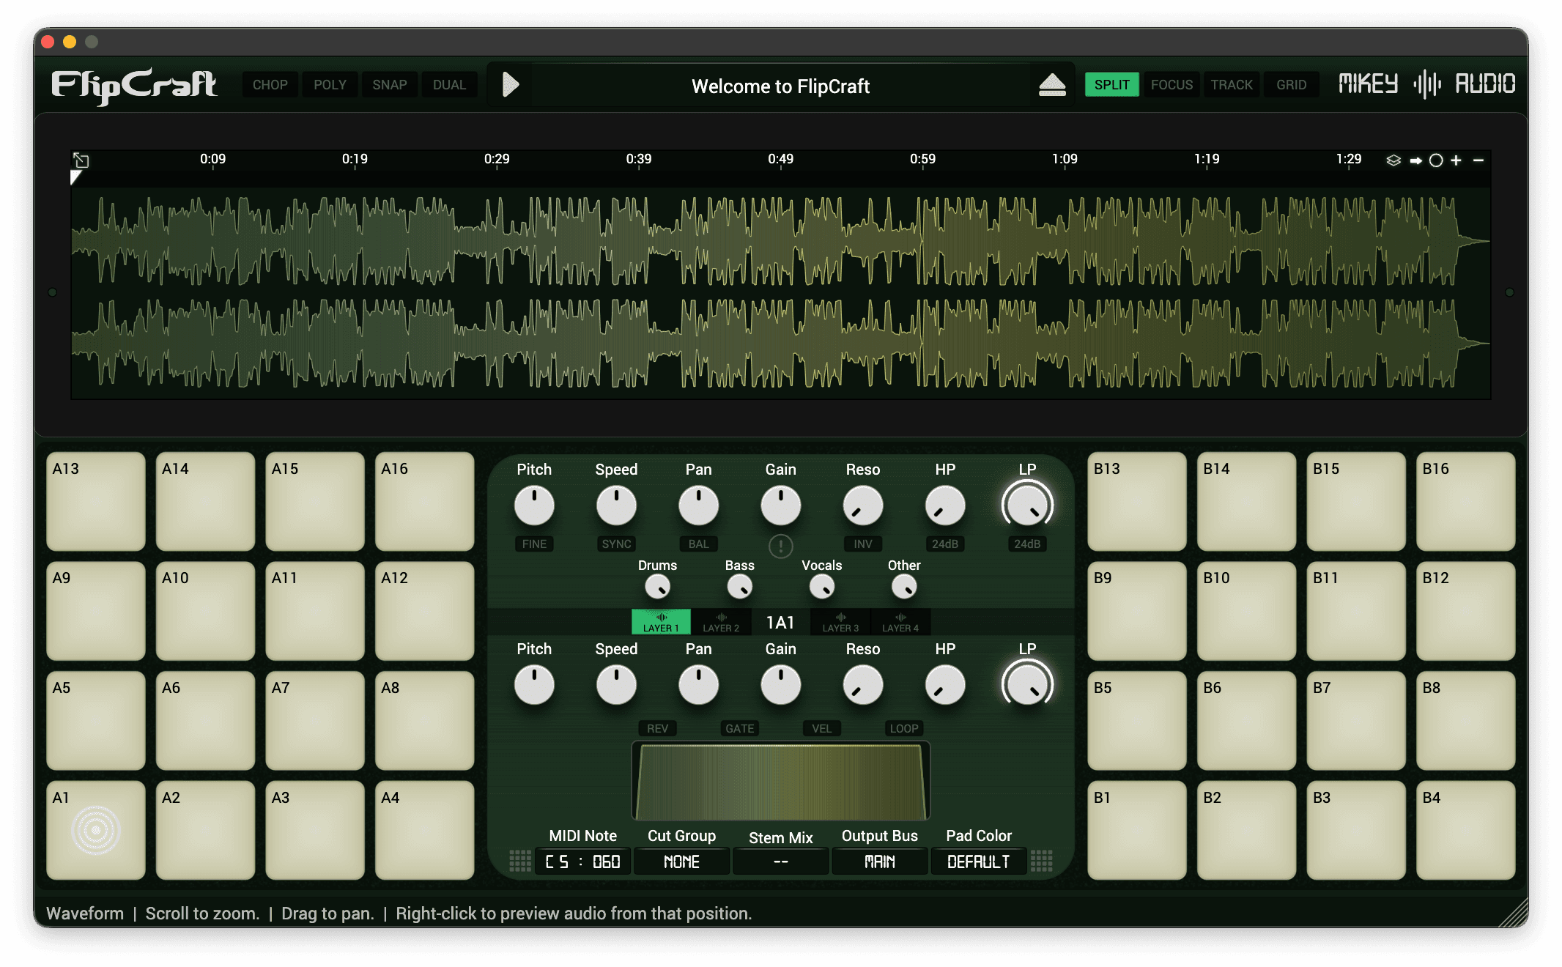Click the REV button
1562x967 pixels.
657,728
